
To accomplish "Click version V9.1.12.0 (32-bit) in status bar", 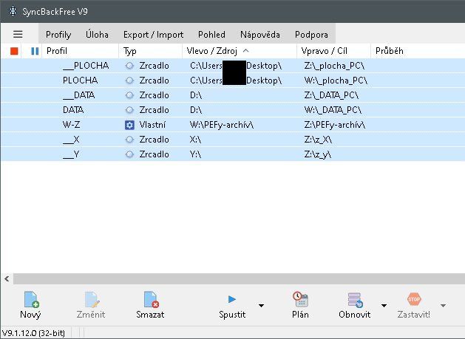I will [33, 333].
